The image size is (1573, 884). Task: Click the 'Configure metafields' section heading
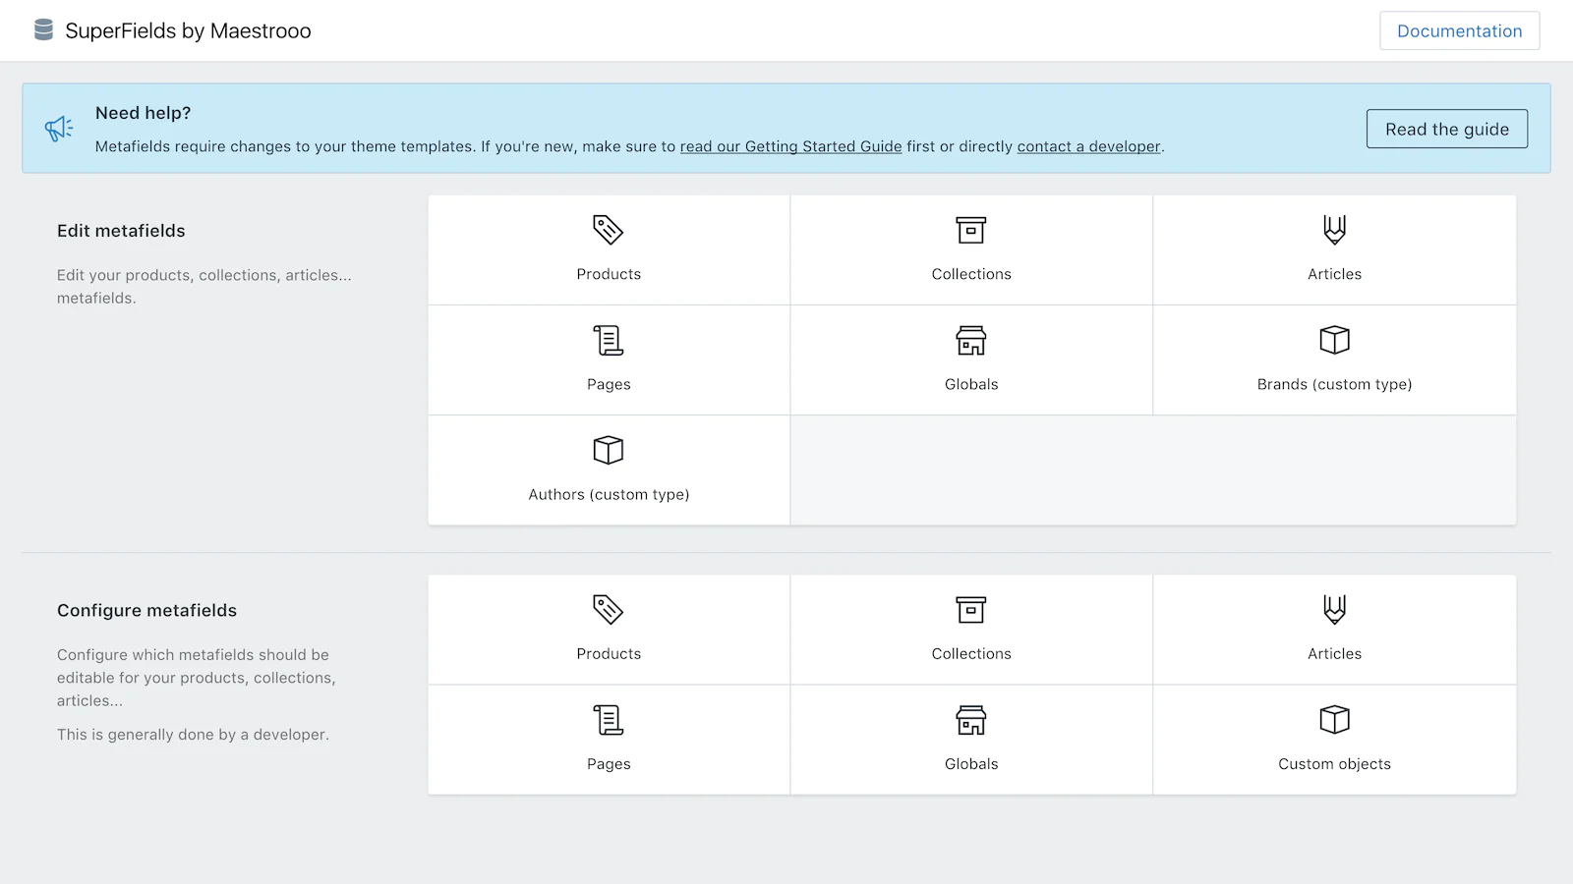point(146,610)
